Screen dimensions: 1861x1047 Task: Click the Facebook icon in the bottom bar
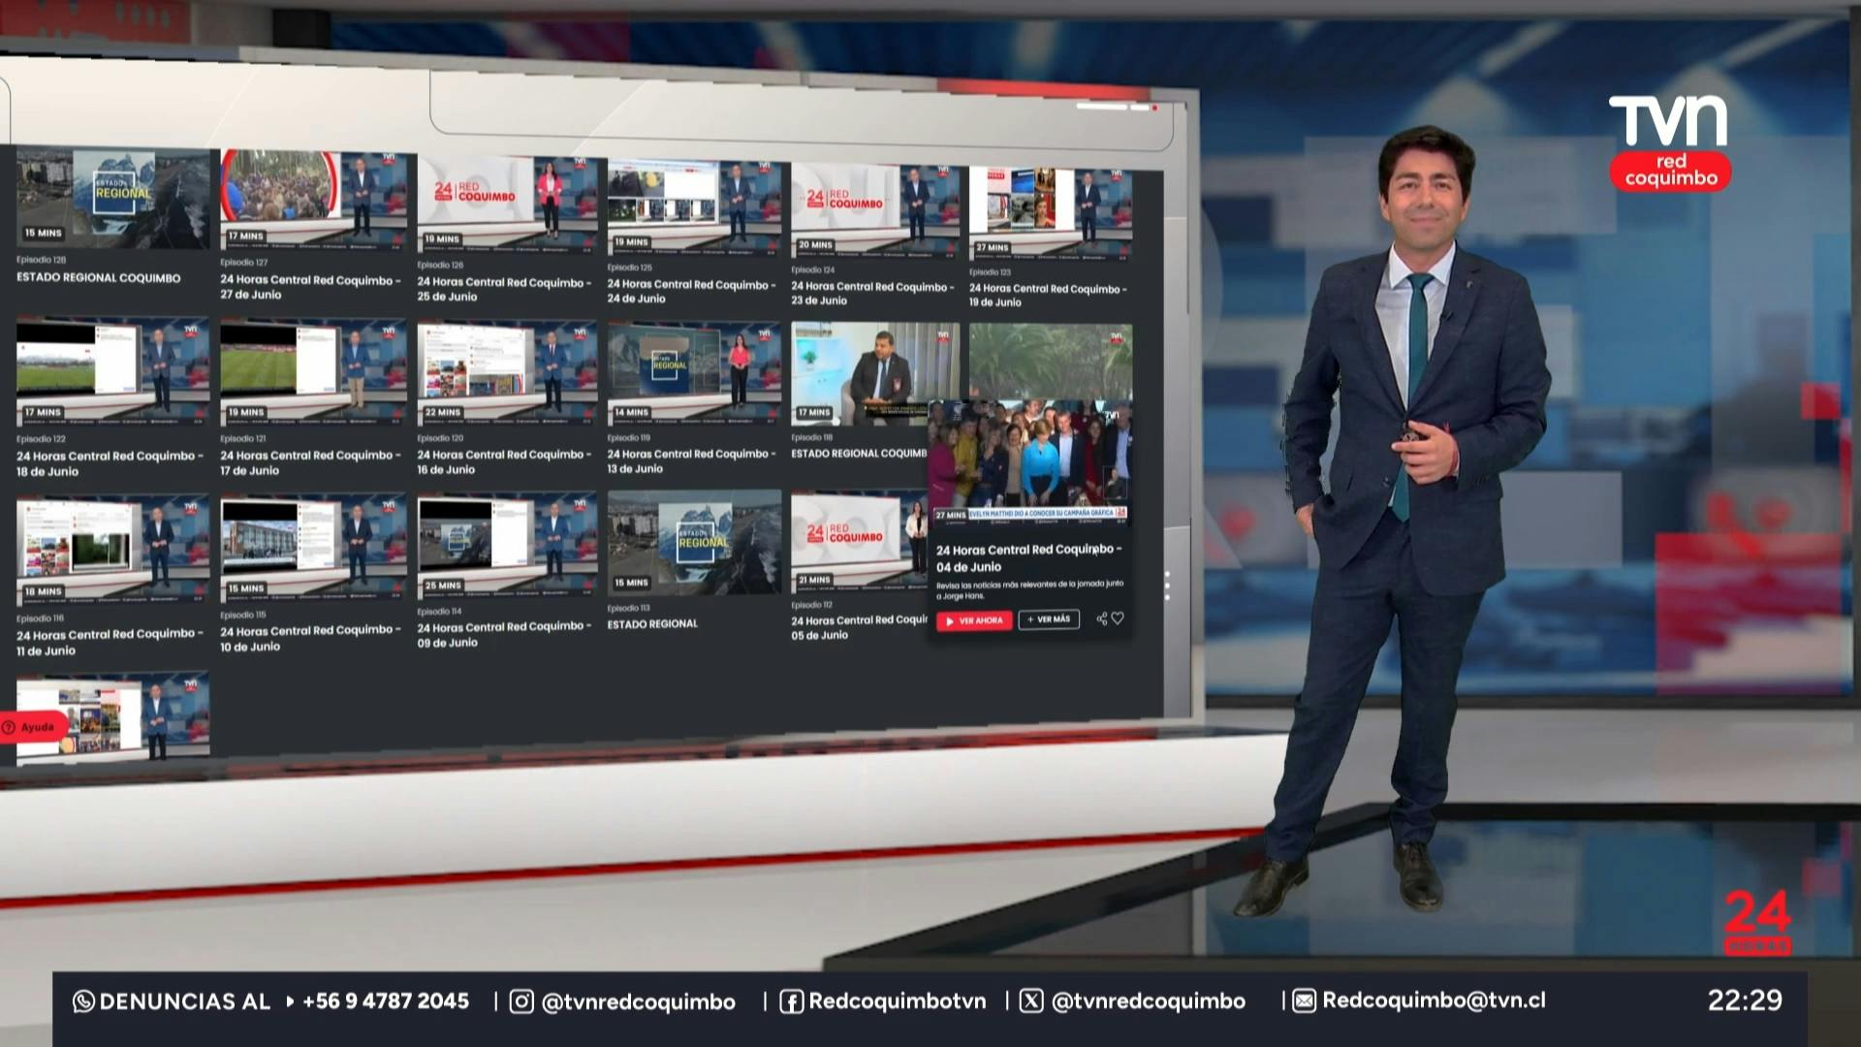[791, 1001]
